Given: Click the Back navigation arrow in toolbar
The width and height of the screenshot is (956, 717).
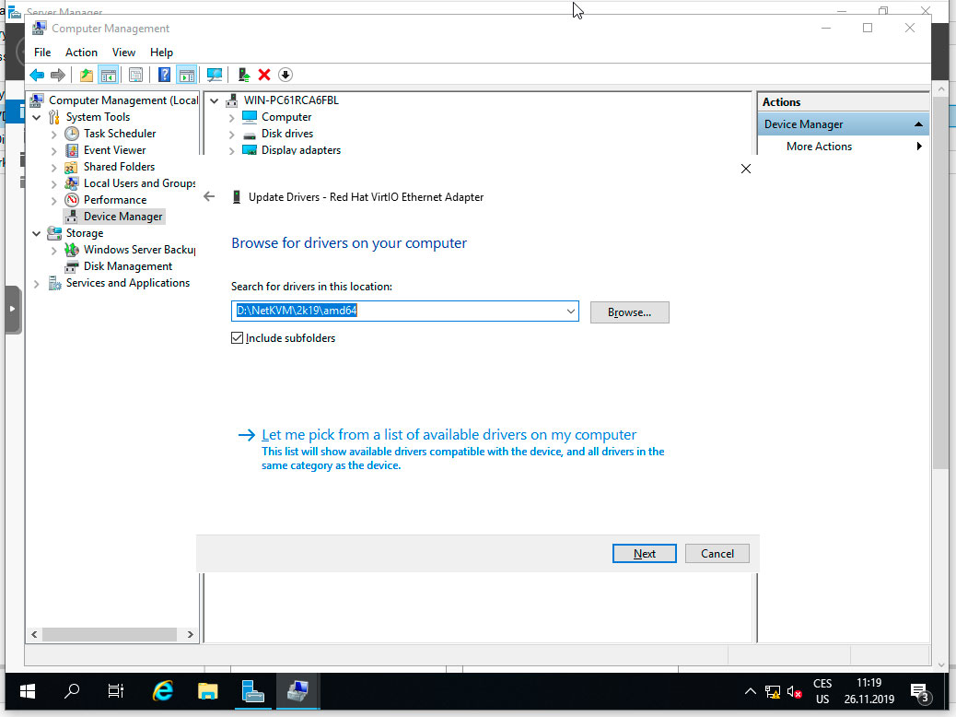Looking at the screenshot, I should 35,75.
